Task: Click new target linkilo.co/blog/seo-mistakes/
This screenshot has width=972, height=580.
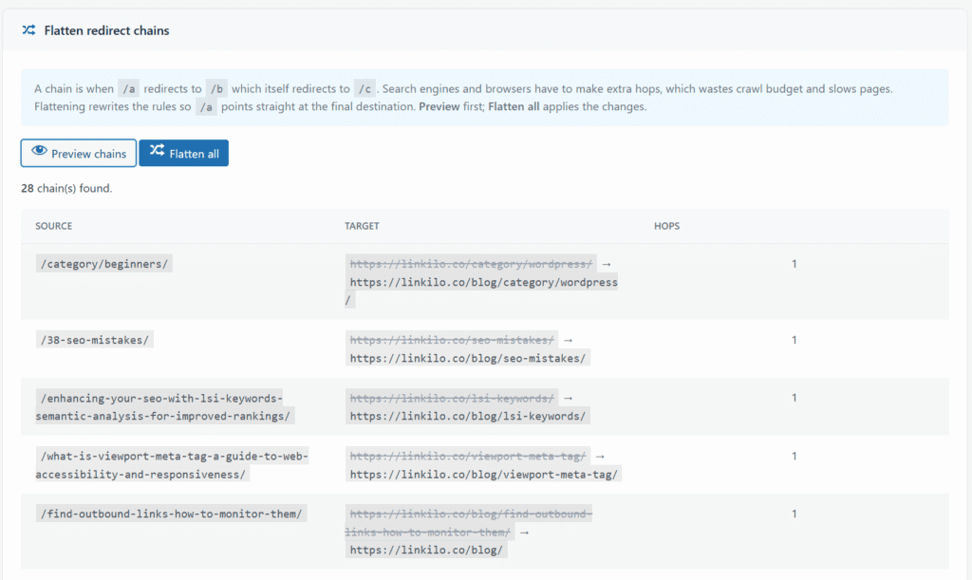Action: (467, 358)
